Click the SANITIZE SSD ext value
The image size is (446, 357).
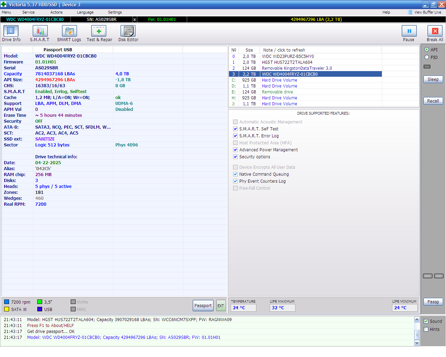click(x=45, y=139)
